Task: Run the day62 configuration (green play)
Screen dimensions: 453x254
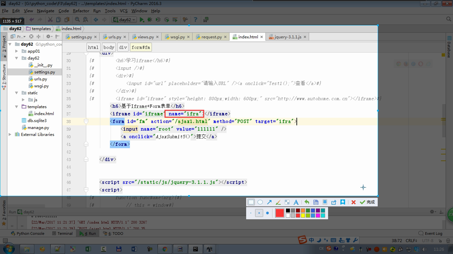Action: coord(142,20)
